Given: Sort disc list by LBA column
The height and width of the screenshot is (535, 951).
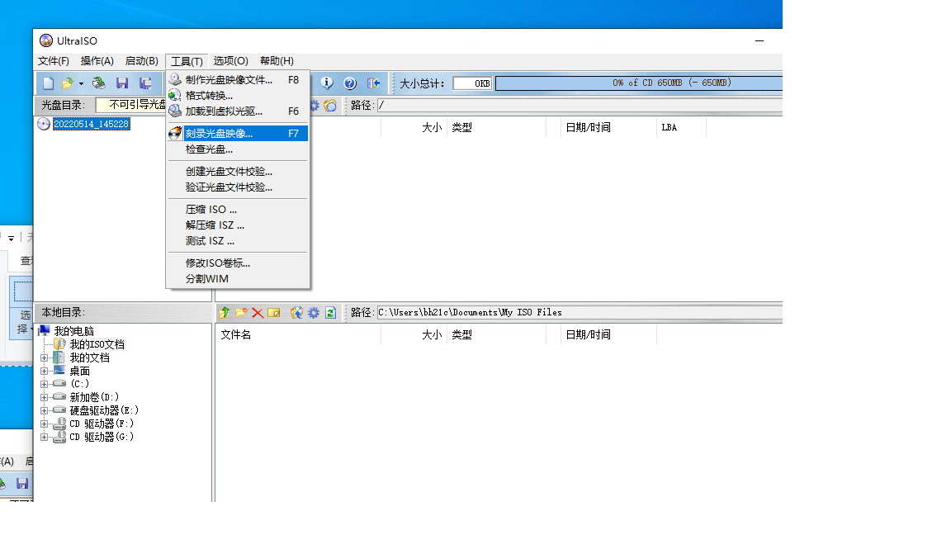Looking at the screenshot, I should tap(681, 127).
